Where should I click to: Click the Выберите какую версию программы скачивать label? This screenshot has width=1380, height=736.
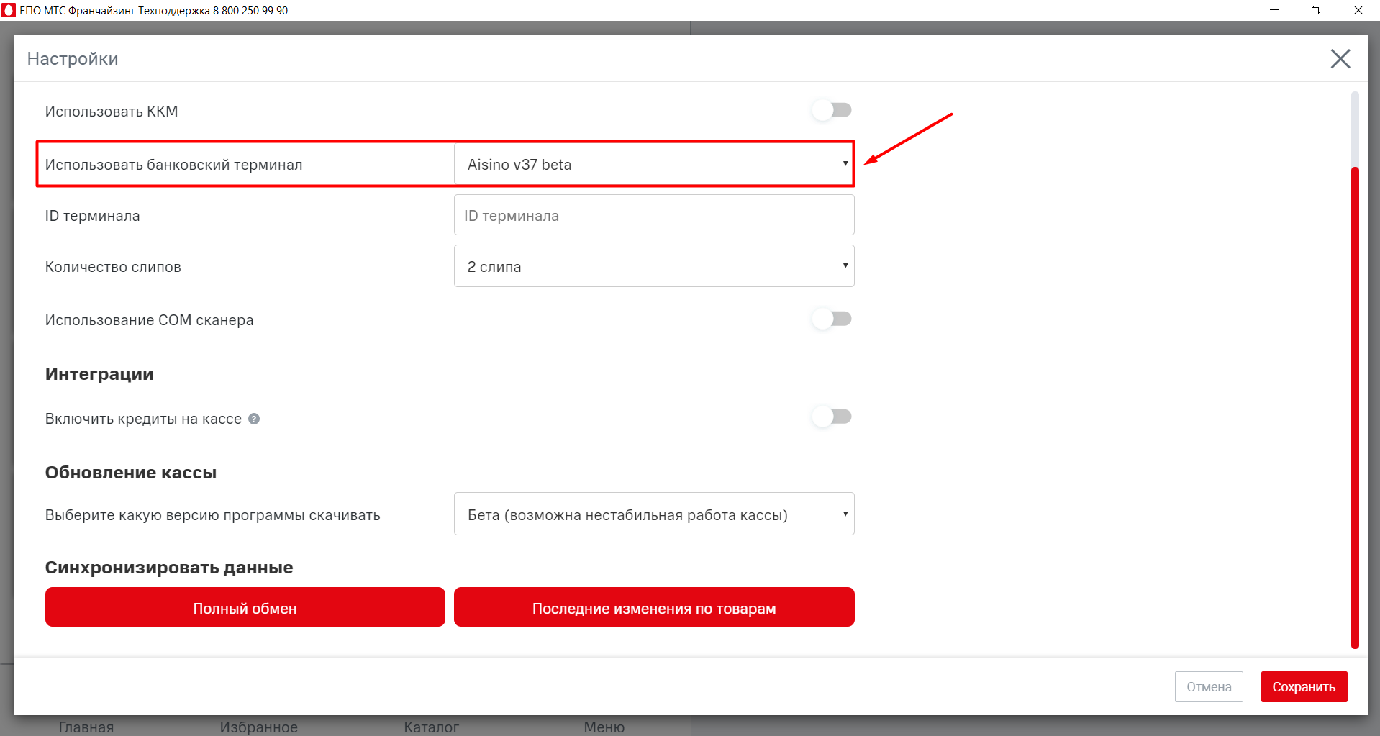click(x=213, y=515)
